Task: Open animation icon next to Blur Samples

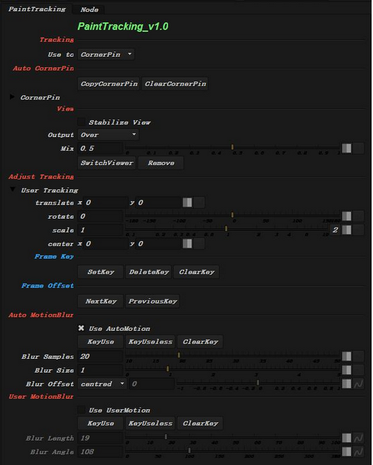Action: coord(347,356)
